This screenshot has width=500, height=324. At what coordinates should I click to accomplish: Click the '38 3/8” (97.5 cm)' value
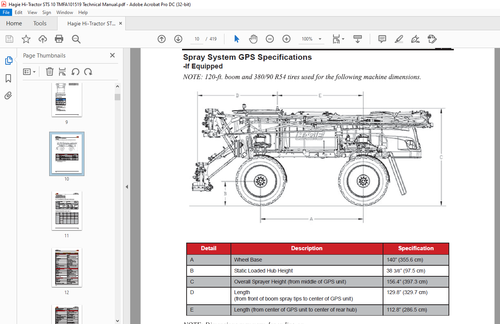[406, 271]
